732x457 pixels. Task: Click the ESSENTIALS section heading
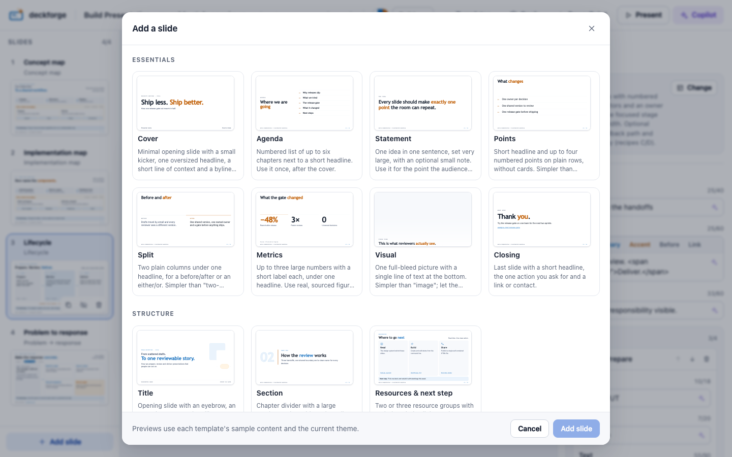154,60
